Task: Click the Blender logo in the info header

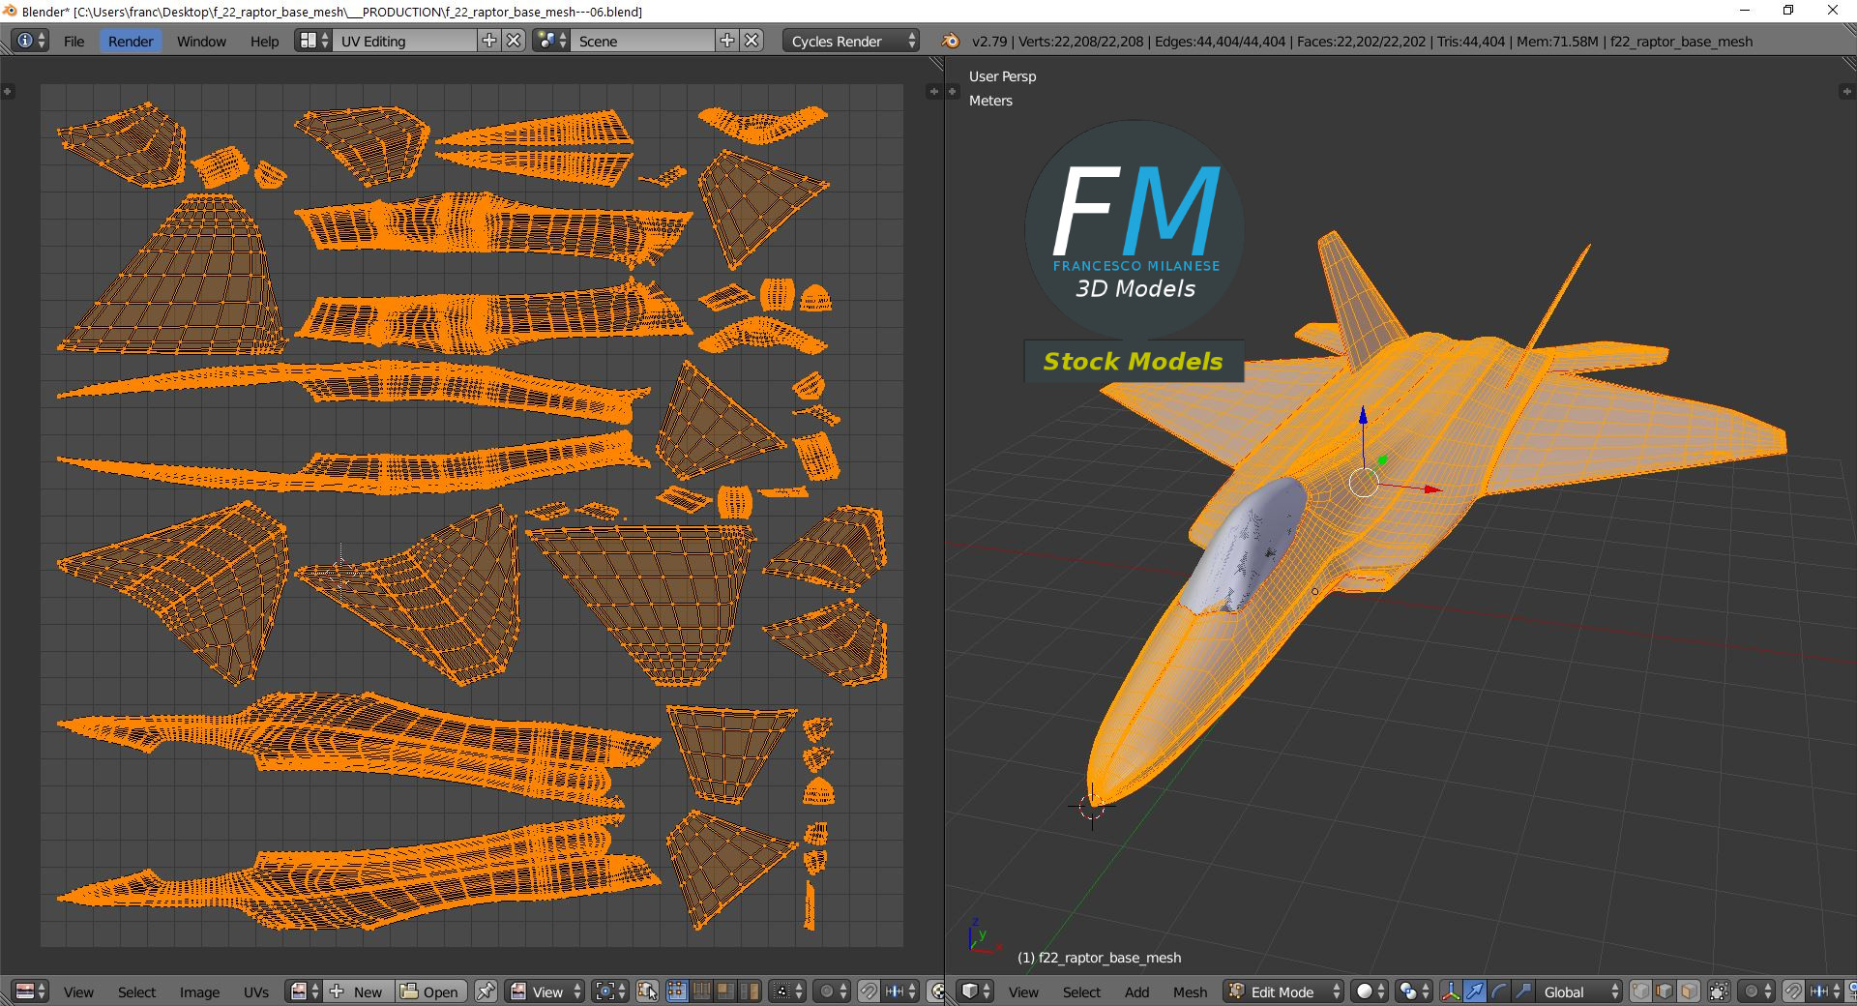Action: [x=951, y=41]
